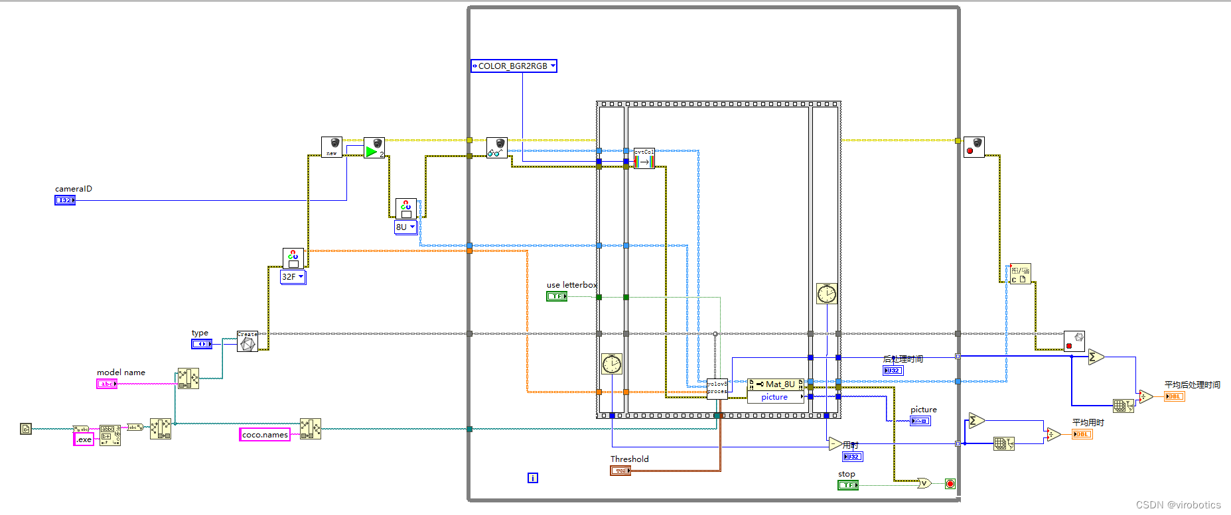Click the array size node near 平均用时

coord(1004,443)
